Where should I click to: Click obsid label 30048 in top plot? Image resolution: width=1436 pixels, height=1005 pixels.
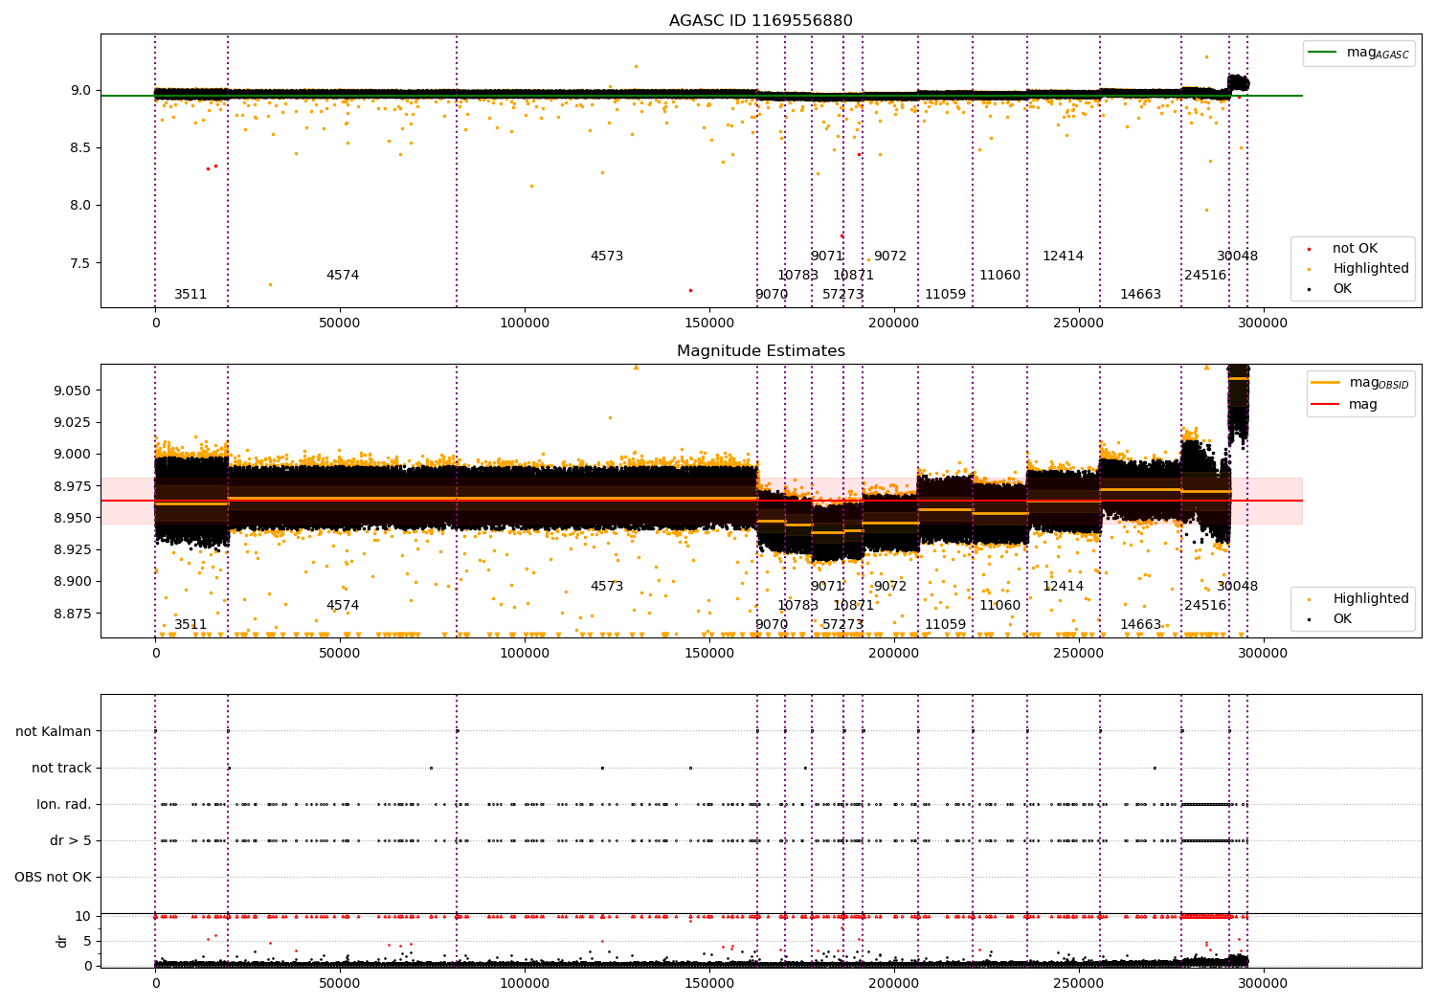tap(1238, 257)
